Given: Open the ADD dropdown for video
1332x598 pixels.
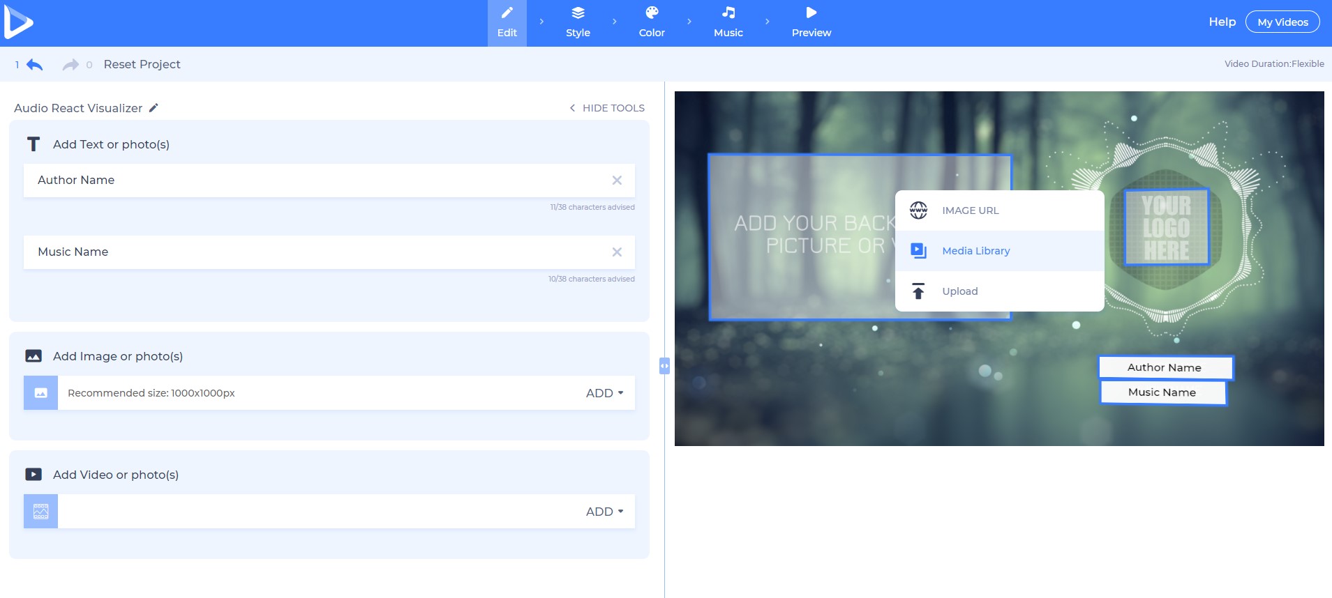Looking at the screenshot, I should tap(604, 512).
